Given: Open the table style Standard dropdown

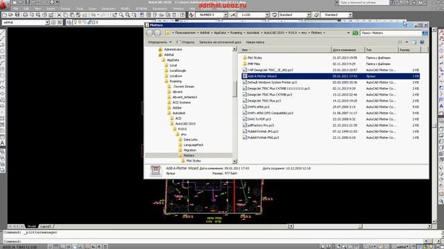Looking at the screenshot, I should pyautogui.click(x=309, y=15).
